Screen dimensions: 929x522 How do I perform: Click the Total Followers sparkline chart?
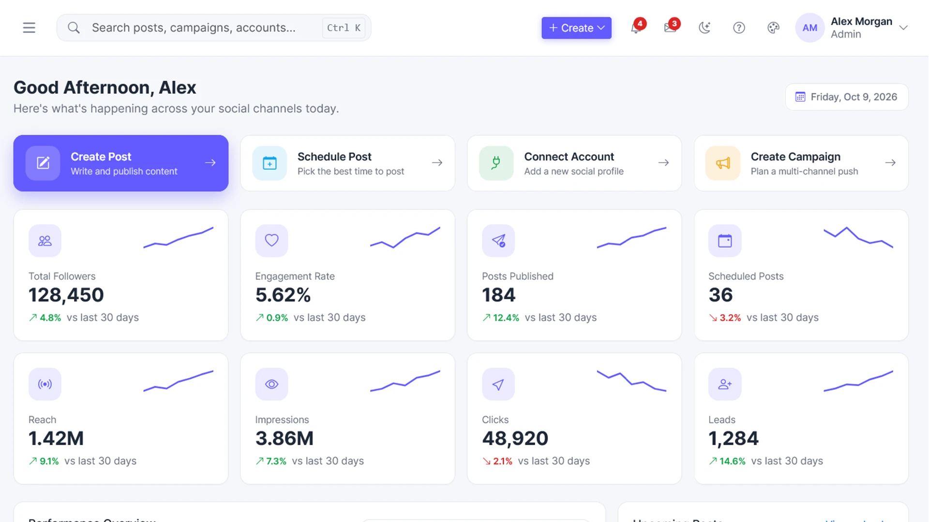click(179, 237)
